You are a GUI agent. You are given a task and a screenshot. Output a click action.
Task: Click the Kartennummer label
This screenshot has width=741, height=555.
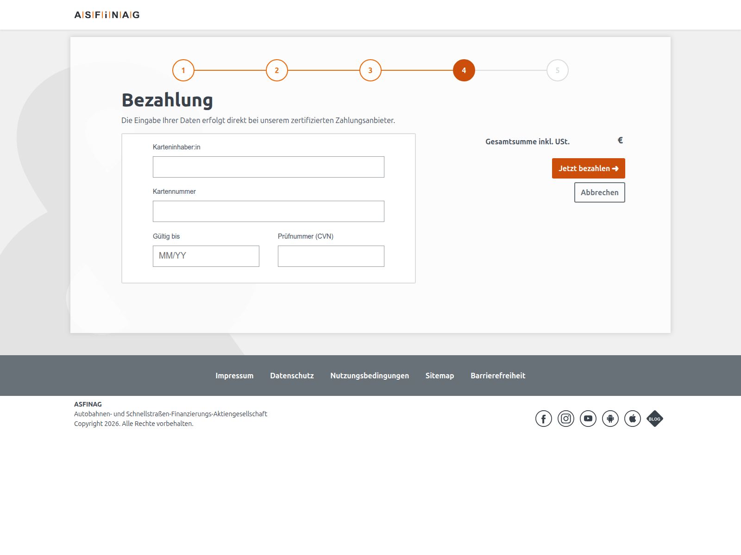[174, 191]
